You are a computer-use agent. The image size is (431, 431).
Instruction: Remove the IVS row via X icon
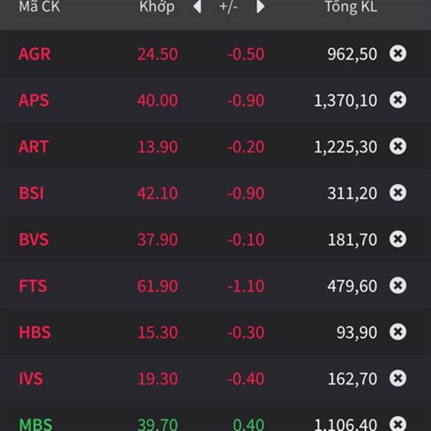point(398,379)
